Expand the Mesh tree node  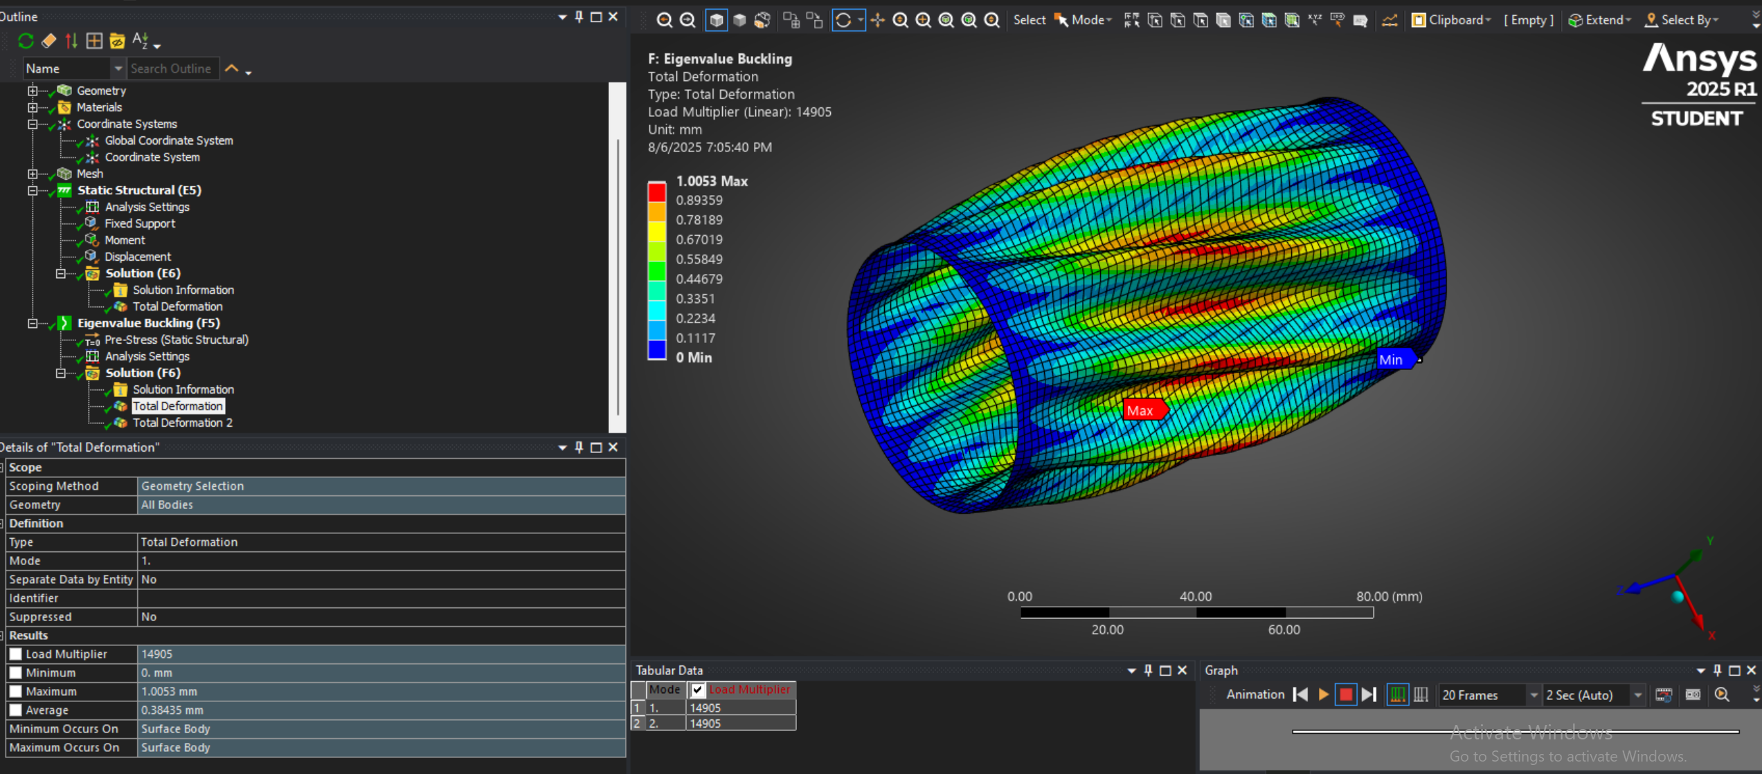click(x=33, y=174)
